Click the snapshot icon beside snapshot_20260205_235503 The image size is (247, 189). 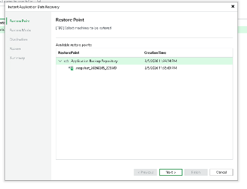coord(71,68)
